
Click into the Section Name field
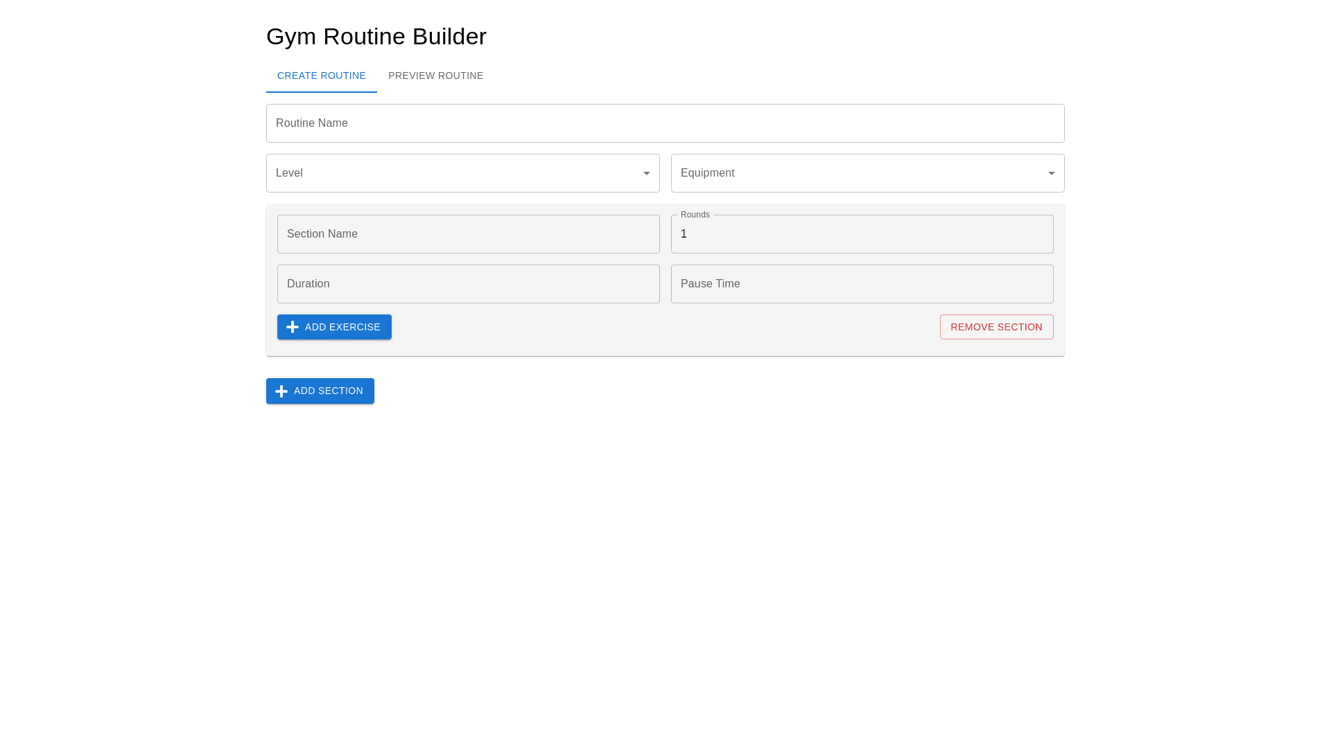(x=468, y=234)
